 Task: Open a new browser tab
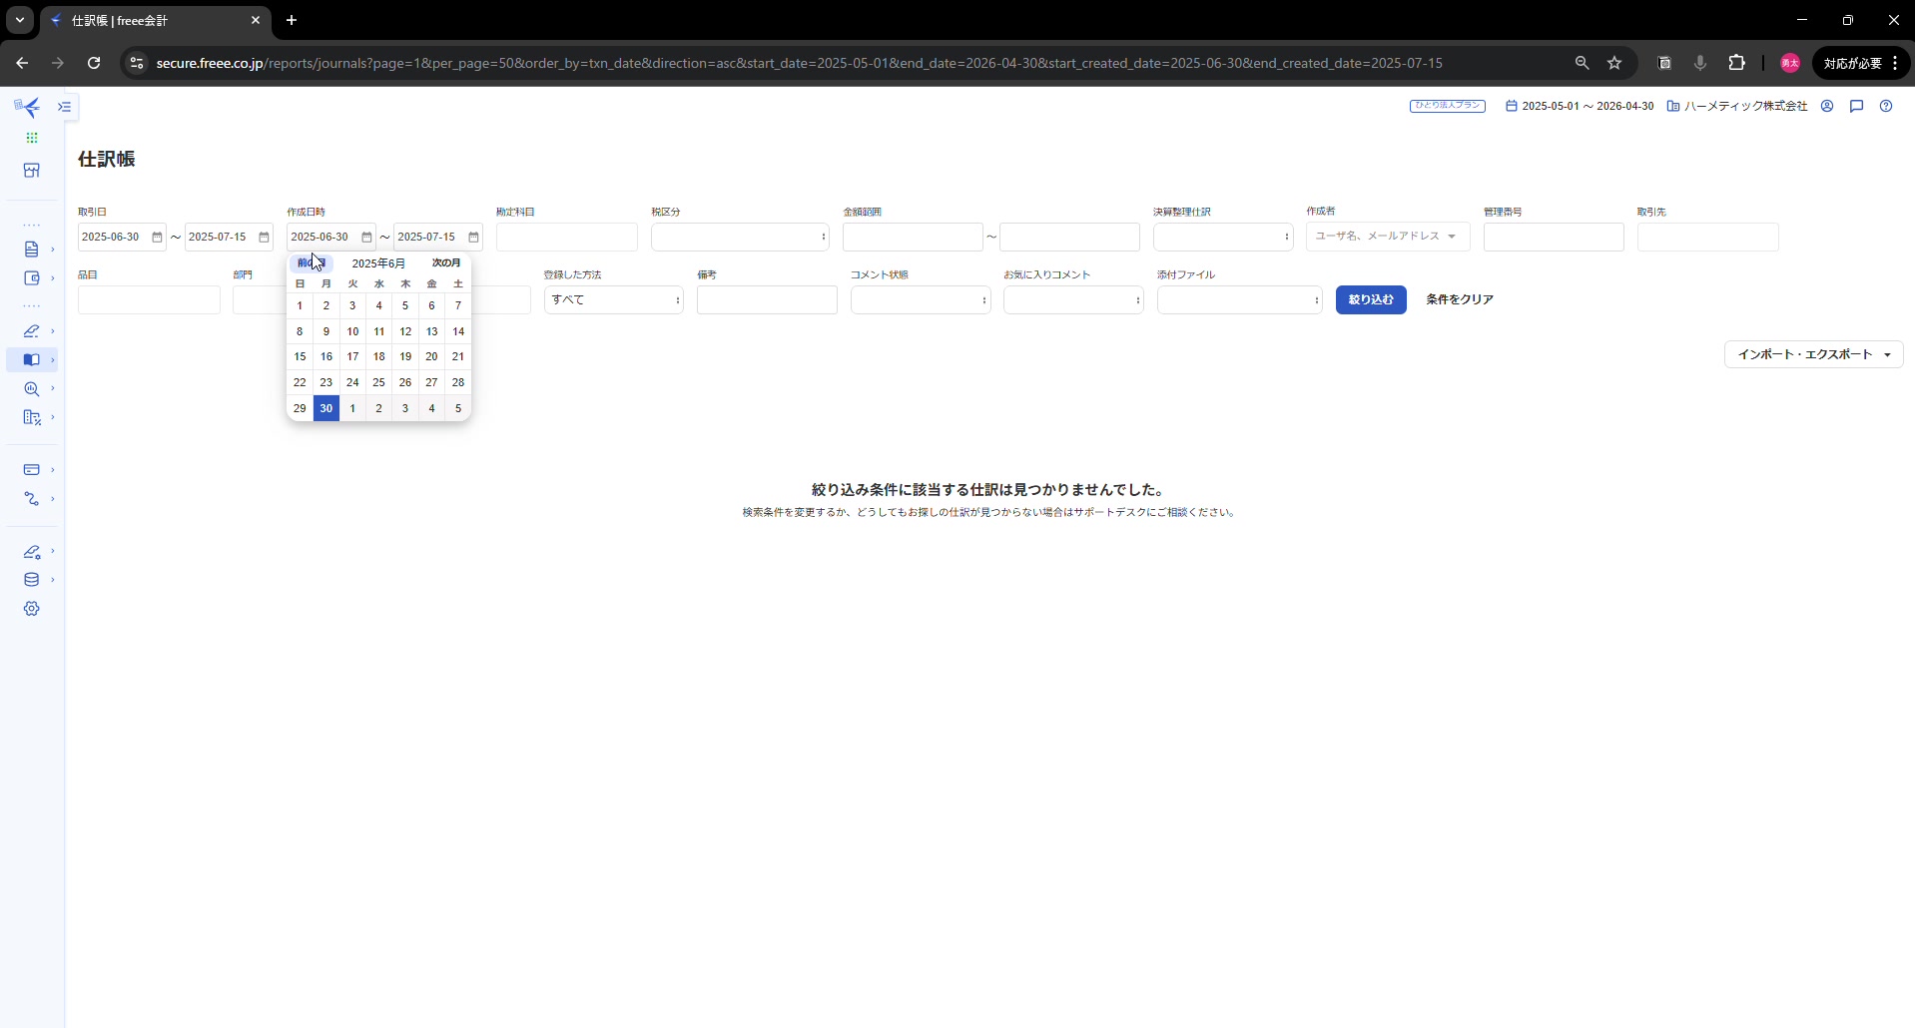pyautogui.click(x=292, y=20)
